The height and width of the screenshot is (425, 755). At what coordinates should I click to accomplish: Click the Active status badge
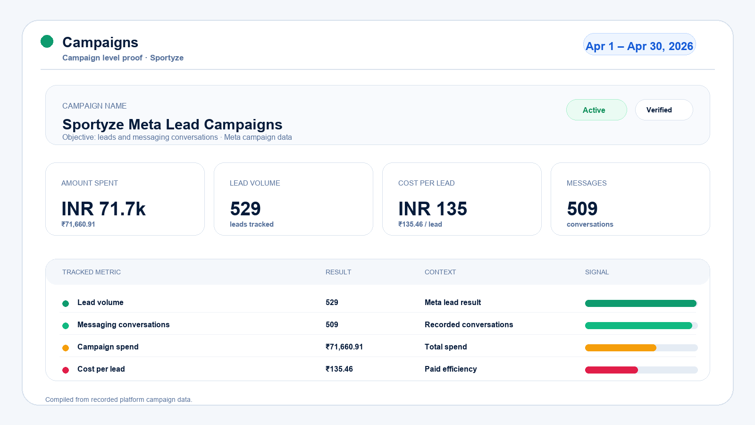coord(596,110)
